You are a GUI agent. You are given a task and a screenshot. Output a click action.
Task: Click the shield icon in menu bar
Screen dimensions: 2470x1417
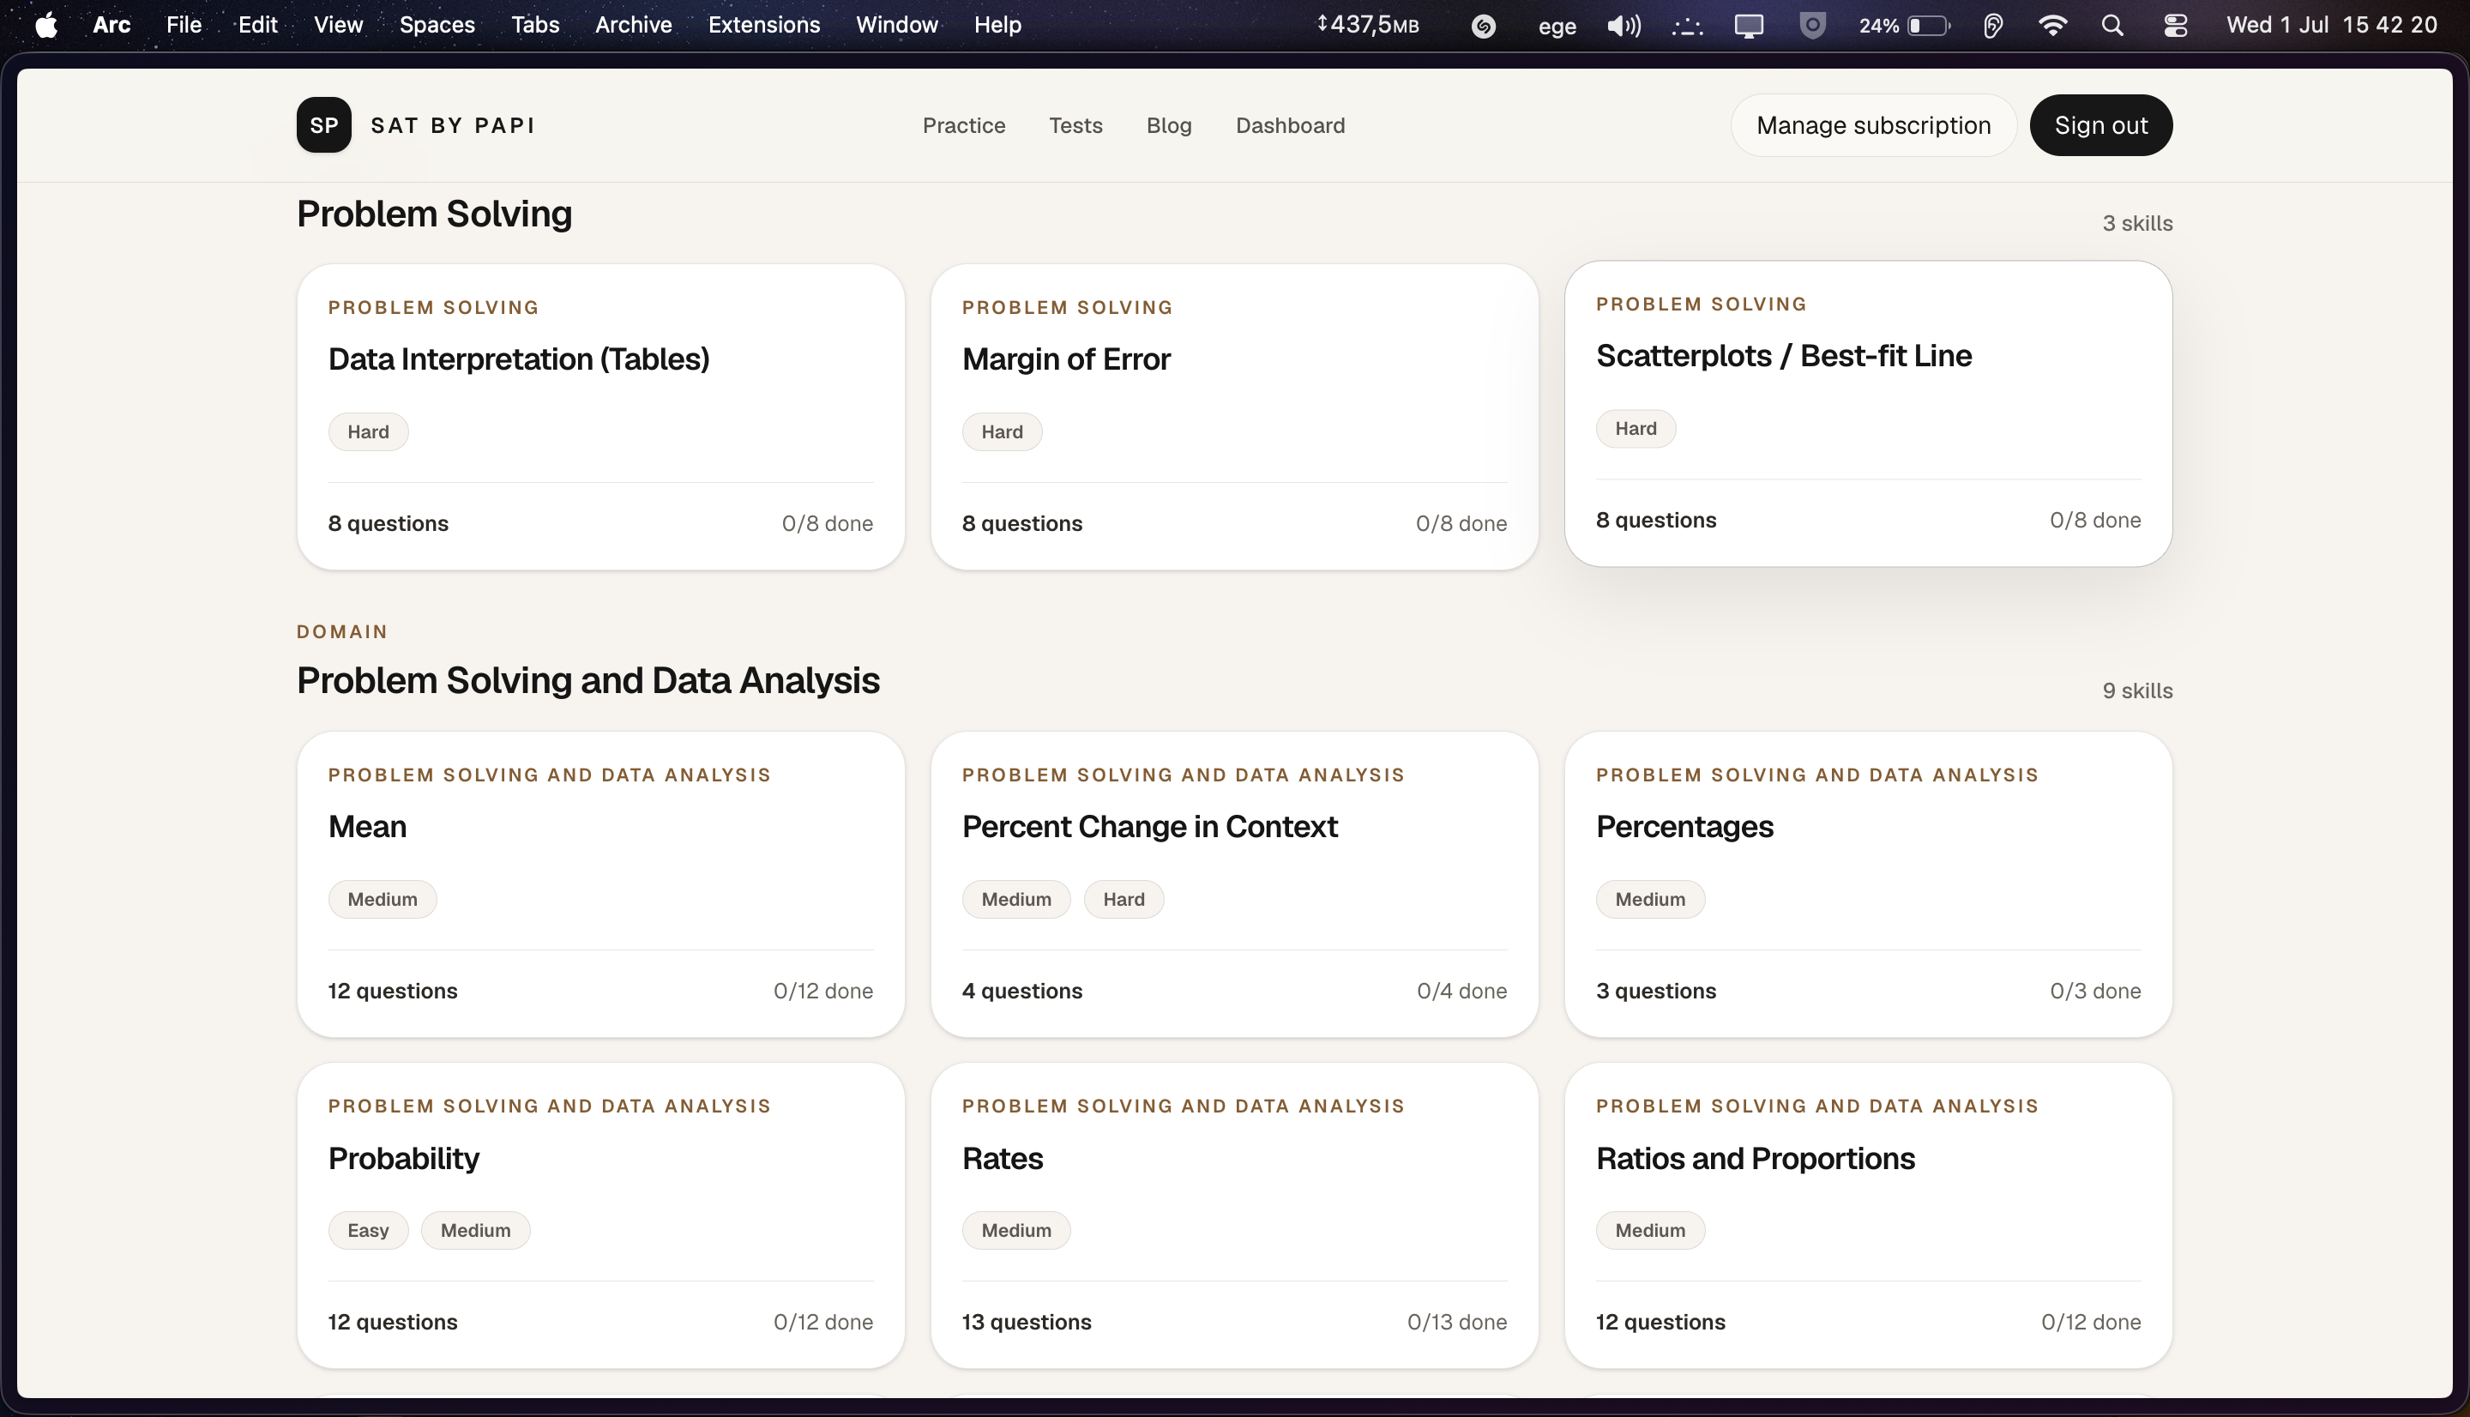click(x=1812, y=26)
